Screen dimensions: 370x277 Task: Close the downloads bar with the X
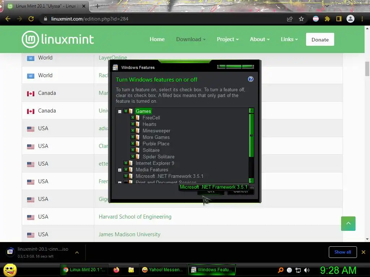(363, 252)
